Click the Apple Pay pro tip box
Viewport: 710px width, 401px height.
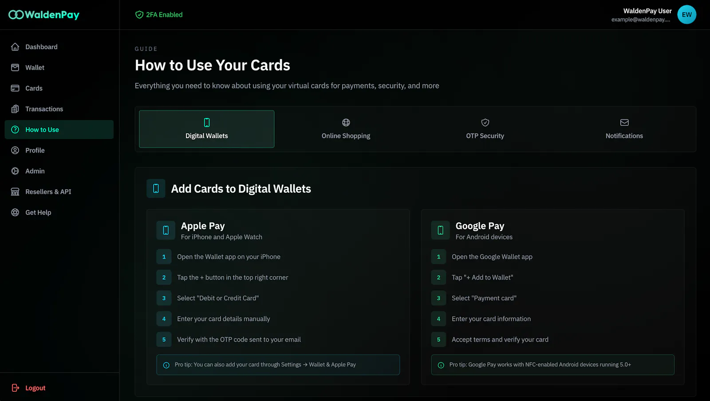point(278,365)
